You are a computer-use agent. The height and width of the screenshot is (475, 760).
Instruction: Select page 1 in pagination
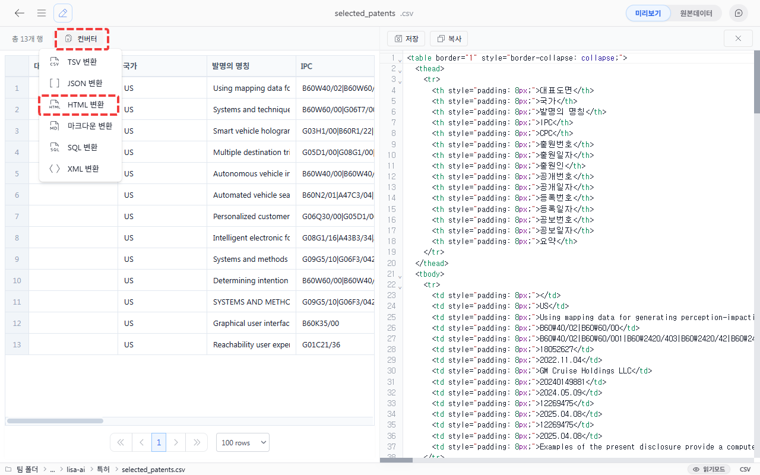(x=159, y=442)
